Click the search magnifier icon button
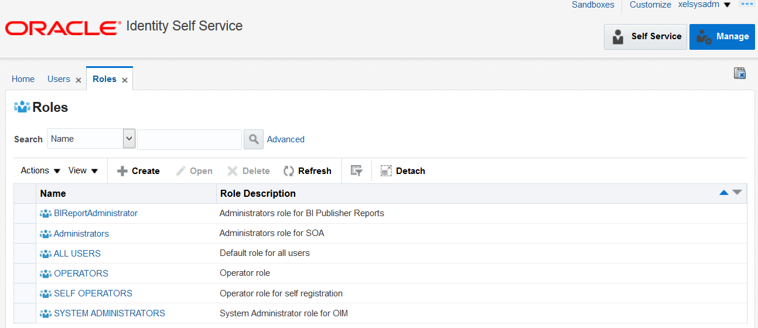 253,139
